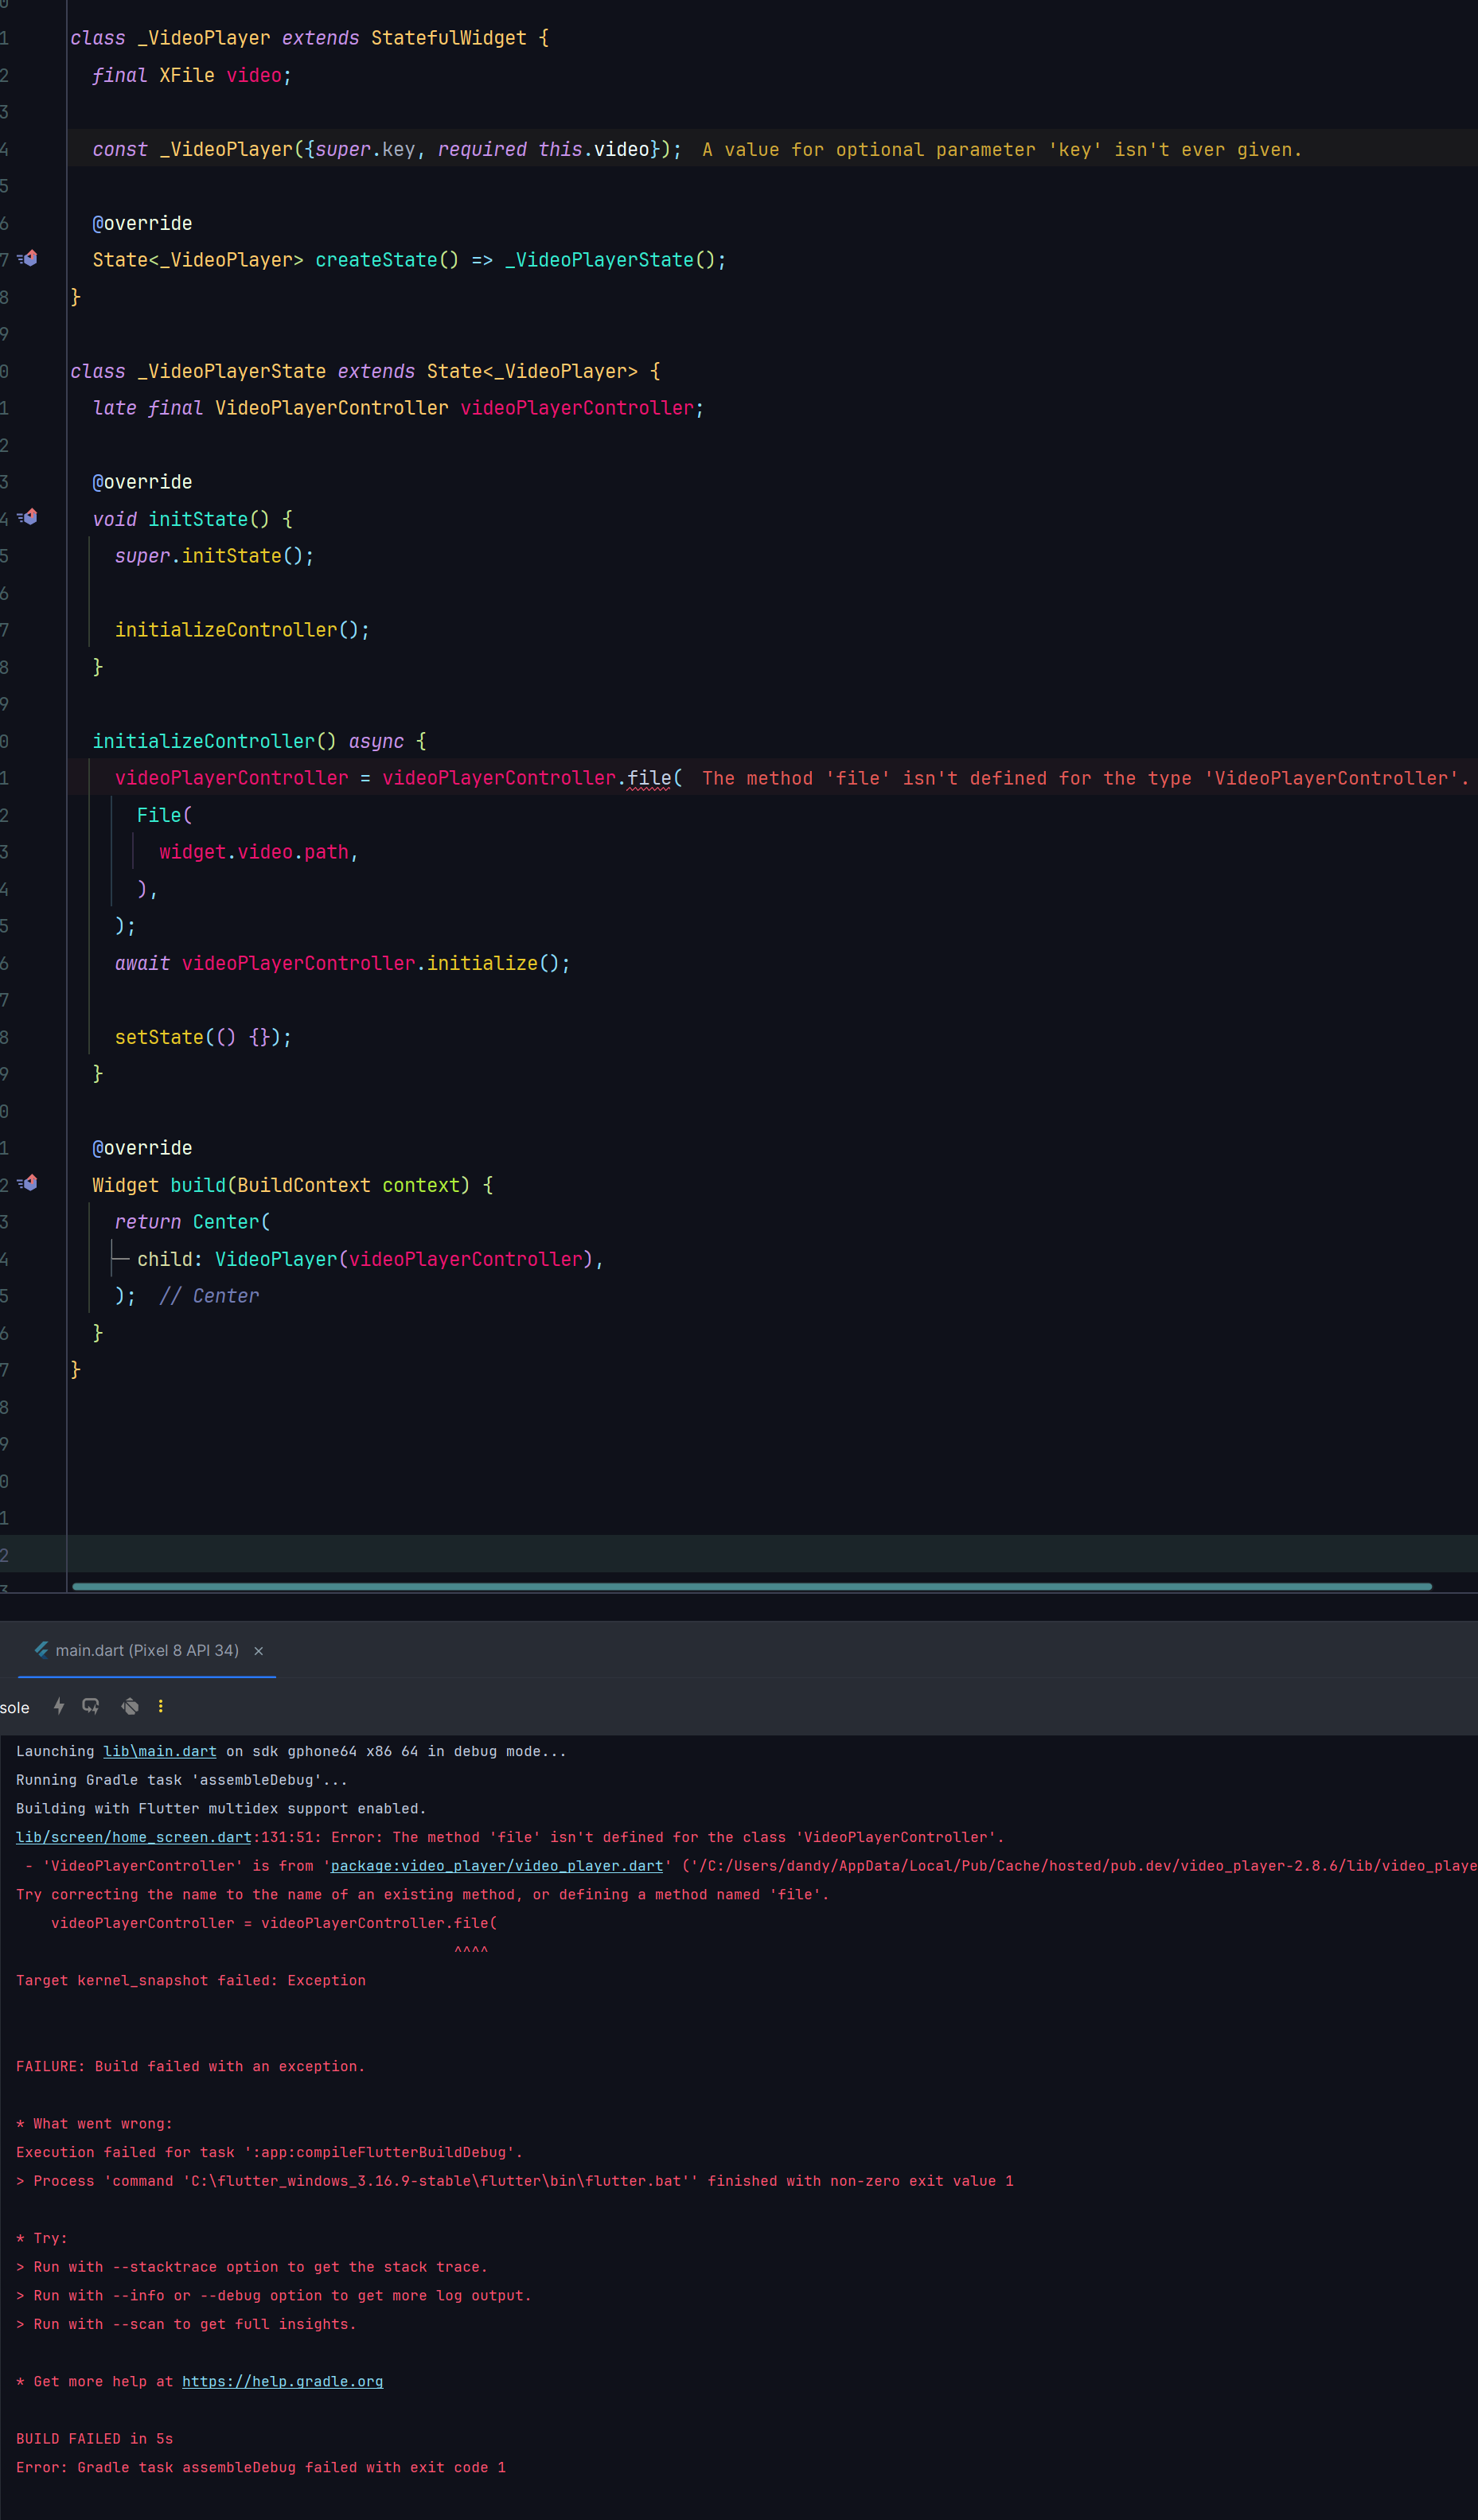The height and width of the screenshot is (2520, 1478).
Task: Click the Flutter Hot Reload lightning icon
Action: [59, 1706]
